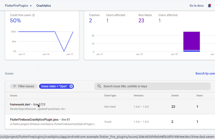The image size is (215, 139).
Task: Click the Crash-free users help icon
Action: click(33, 15)
